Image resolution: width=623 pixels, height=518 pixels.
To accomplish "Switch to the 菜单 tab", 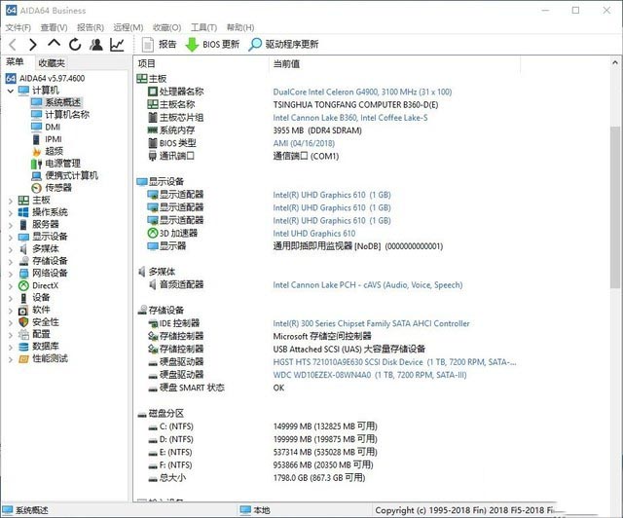I will click(x=15, y=61).
